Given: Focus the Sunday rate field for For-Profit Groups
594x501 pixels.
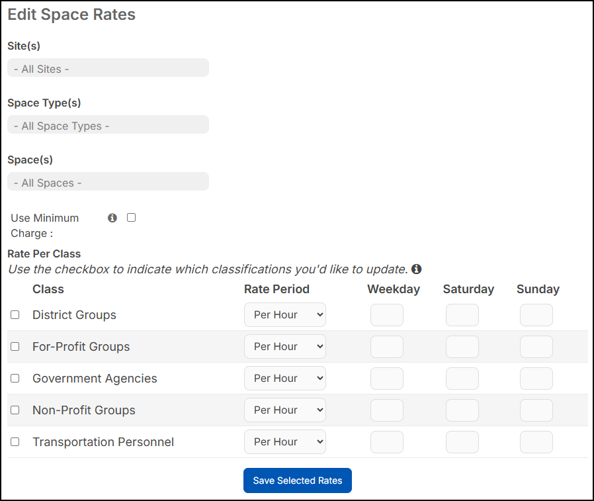Looking at the screenshot, I should coord(536,347).
